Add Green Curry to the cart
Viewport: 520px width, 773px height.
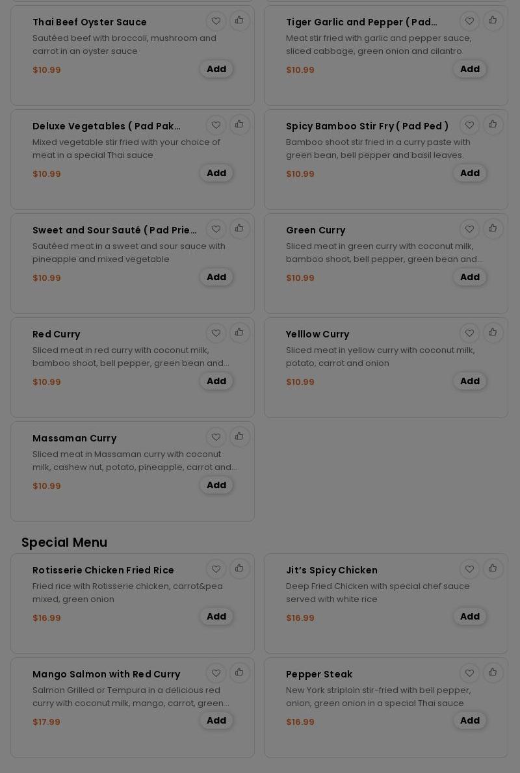[x=470, y=277]
